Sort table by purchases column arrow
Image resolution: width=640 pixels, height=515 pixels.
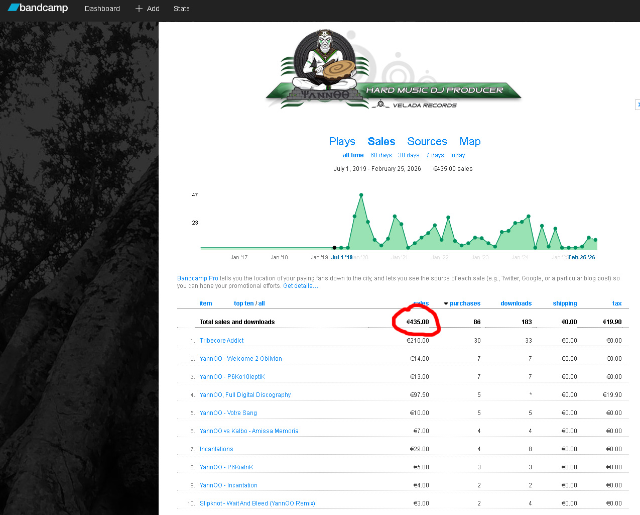point(446,303)
